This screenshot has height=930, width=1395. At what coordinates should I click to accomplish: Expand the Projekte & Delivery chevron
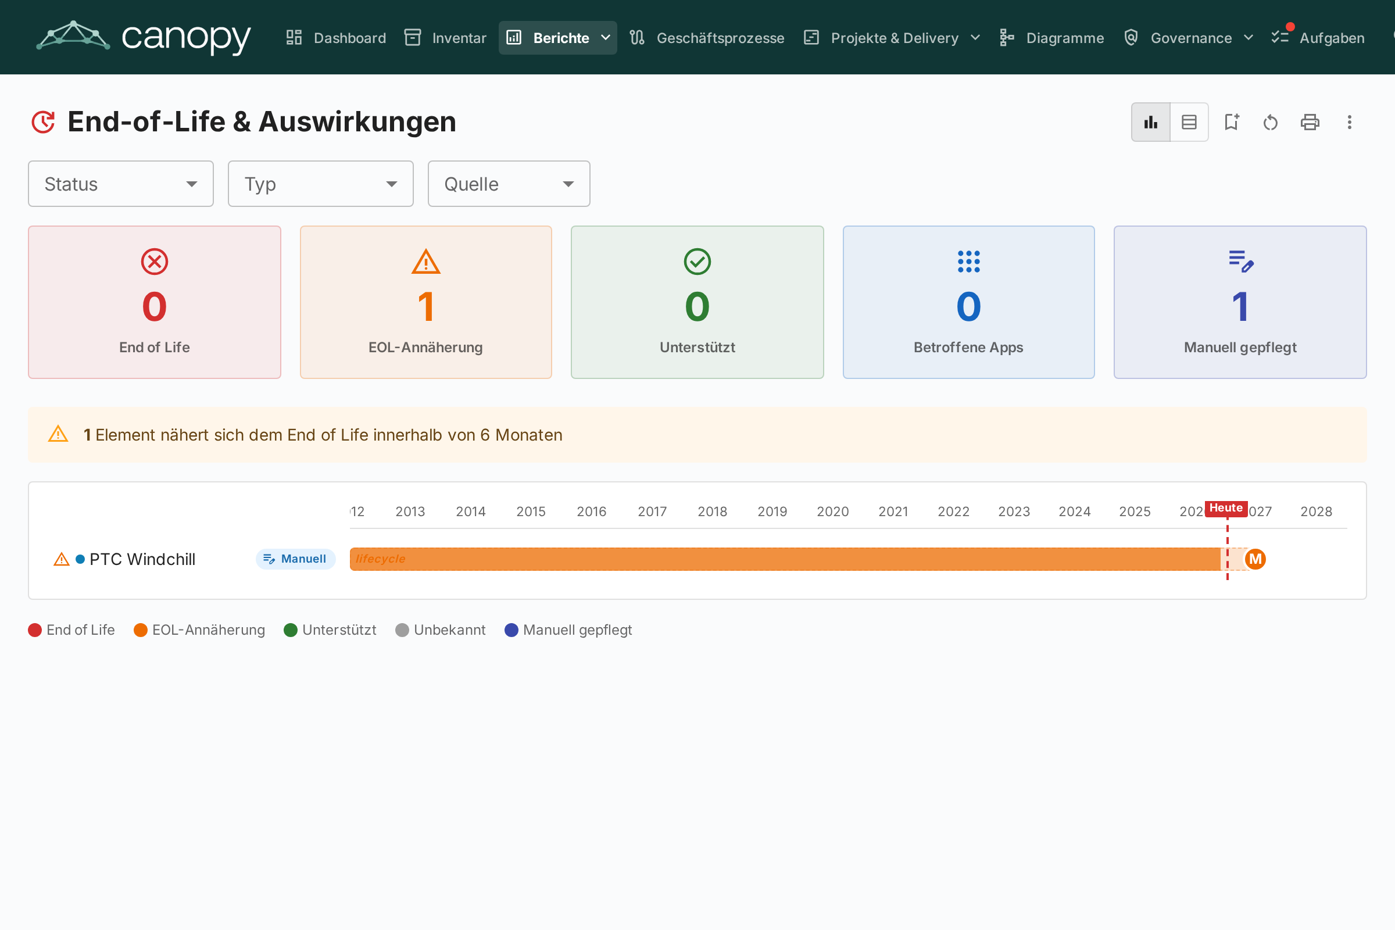pyautogui.click(x=975, y=38)
